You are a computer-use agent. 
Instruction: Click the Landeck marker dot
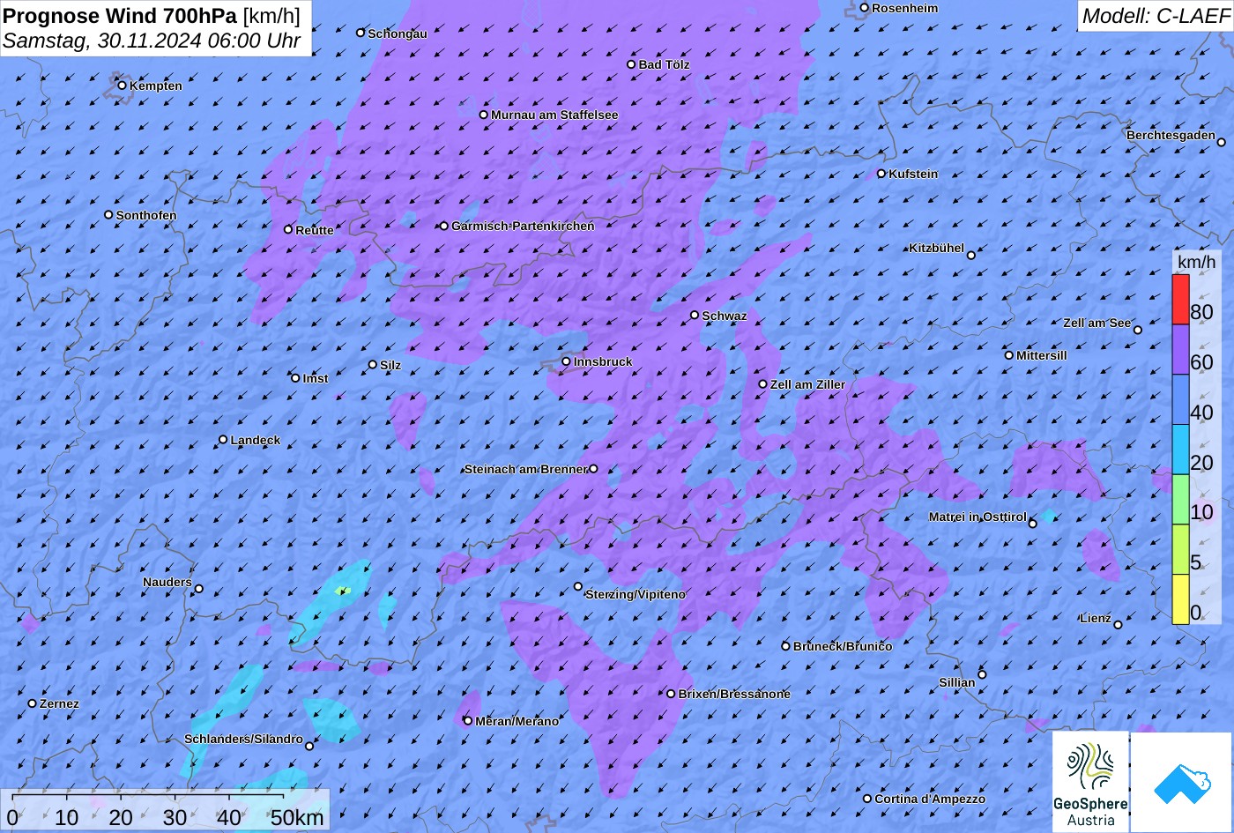pyautogui.click(x=223, y=440)
